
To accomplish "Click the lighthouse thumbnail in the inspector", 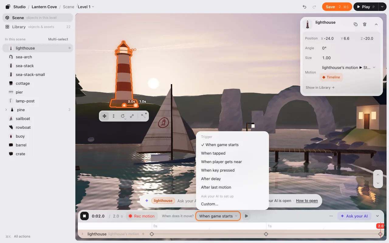I will (x=308, y=24).
